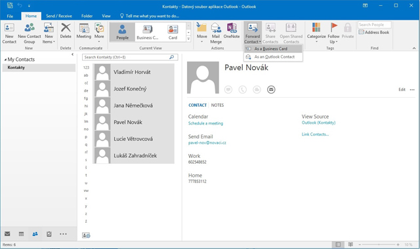This screenshot has width=420, height=249.
Task: Run the contact search magnifier
Action: 172,57
